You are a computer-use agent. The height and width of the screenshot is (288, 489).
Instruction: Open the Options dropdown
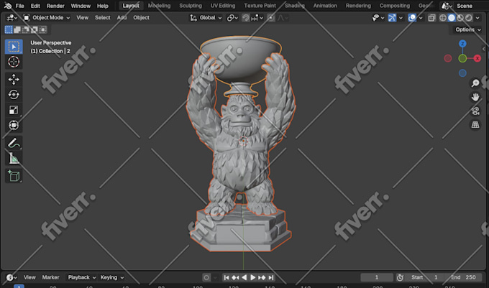(x=468, y=29)
